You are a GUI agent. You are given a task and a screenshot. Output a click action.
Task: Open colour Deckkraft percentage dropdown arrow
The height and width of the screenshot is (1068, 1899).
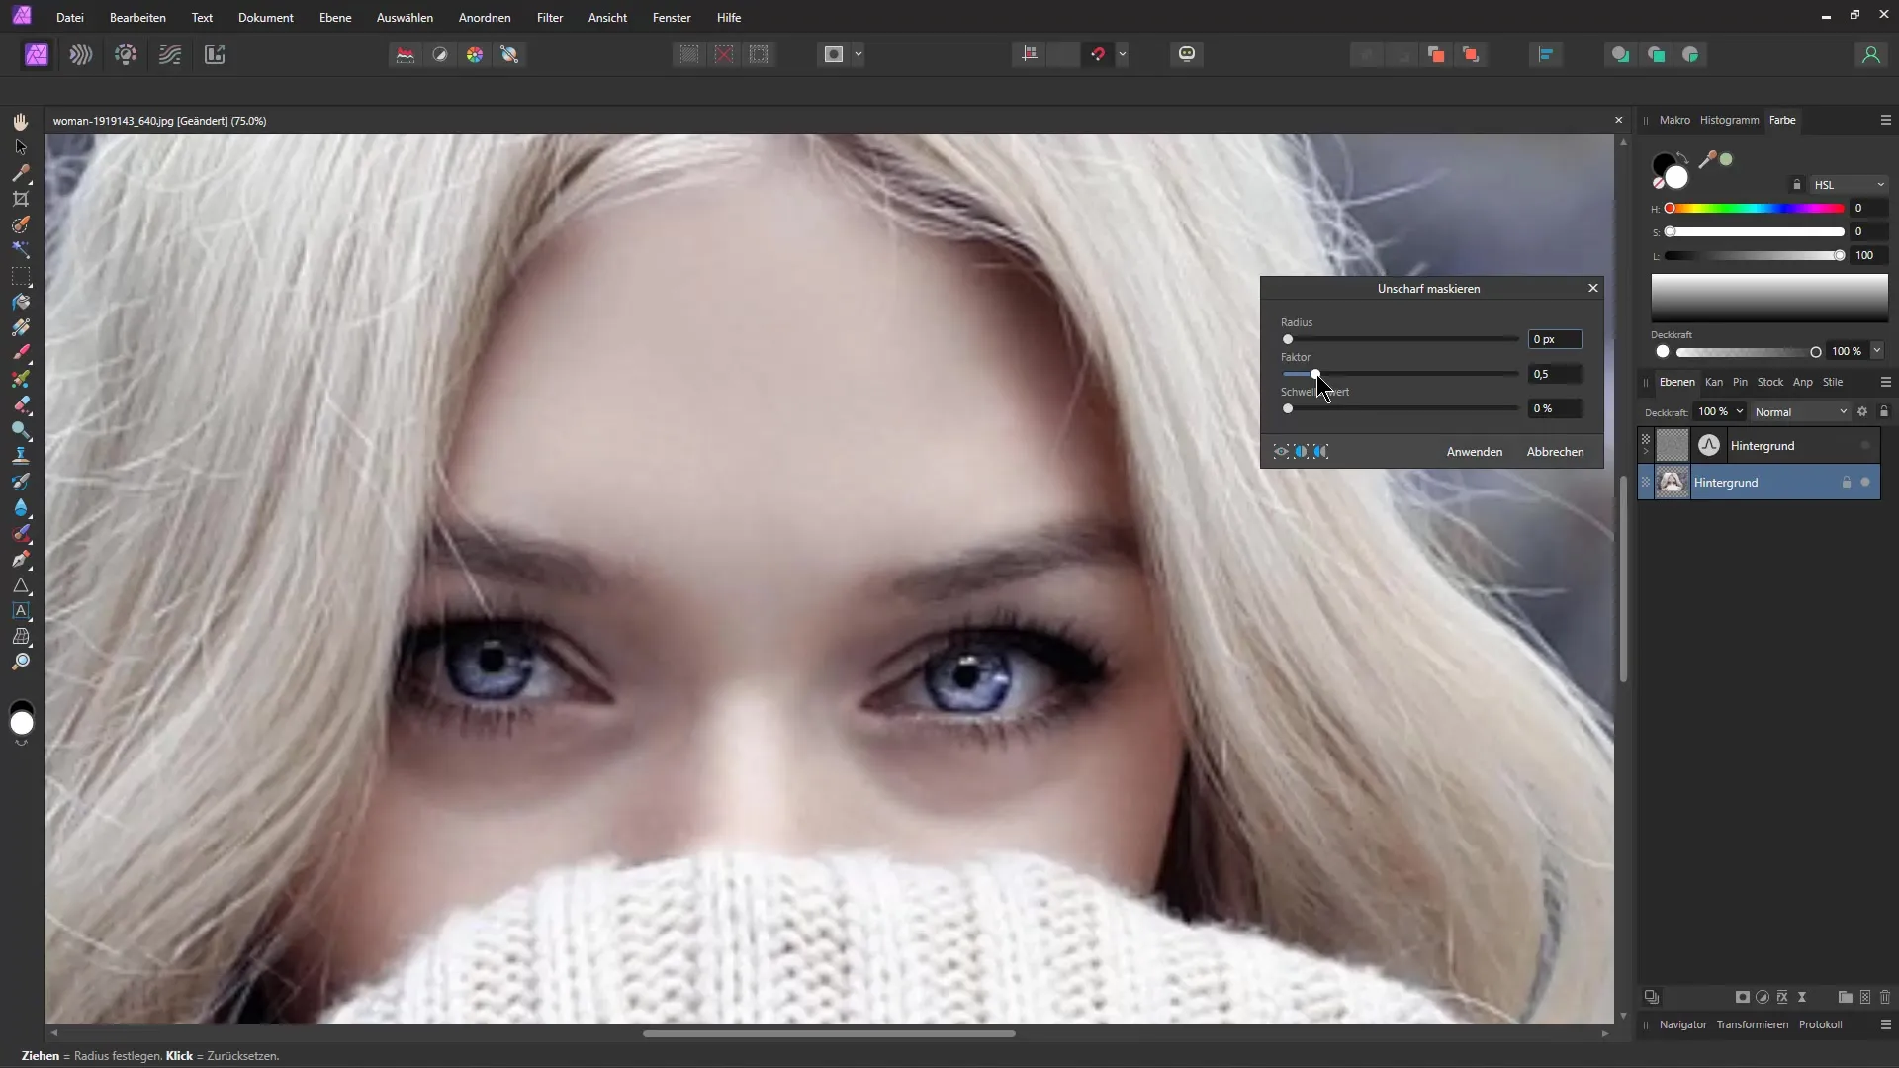[1877, 351]
